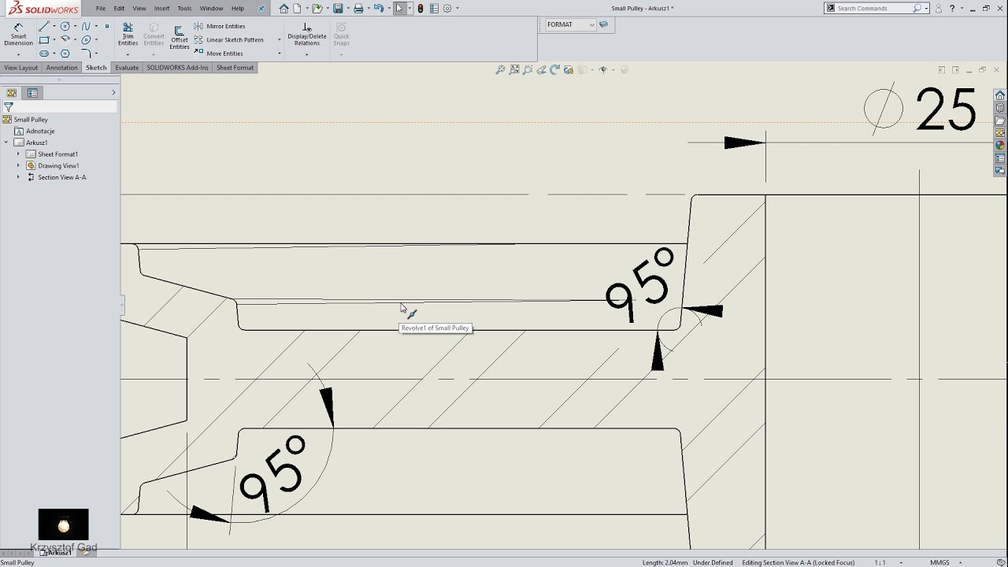Click Zoom to Fit icon
Viewport: 1008px width, 567px height.
(500, 69)
